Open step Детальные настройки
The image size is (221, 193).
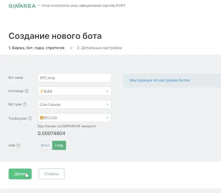[x=100, y=48]
